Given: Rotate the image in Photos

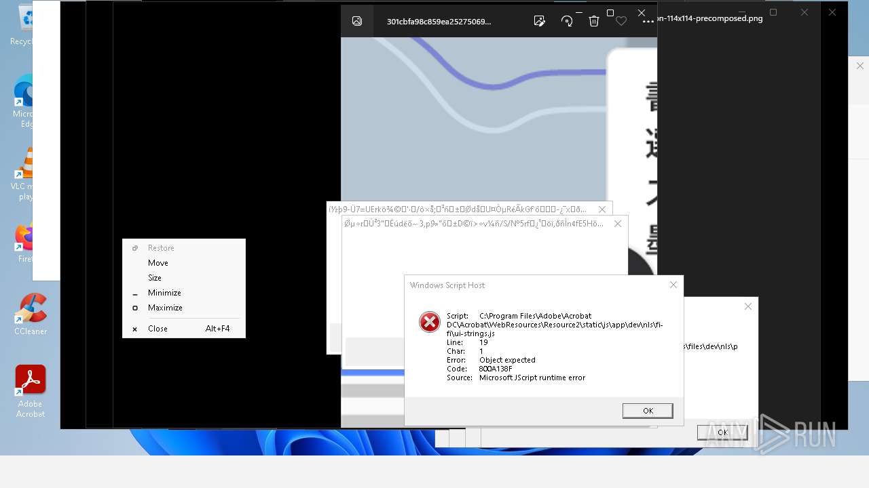Looking at the screenshot, I should click(567, 21).
